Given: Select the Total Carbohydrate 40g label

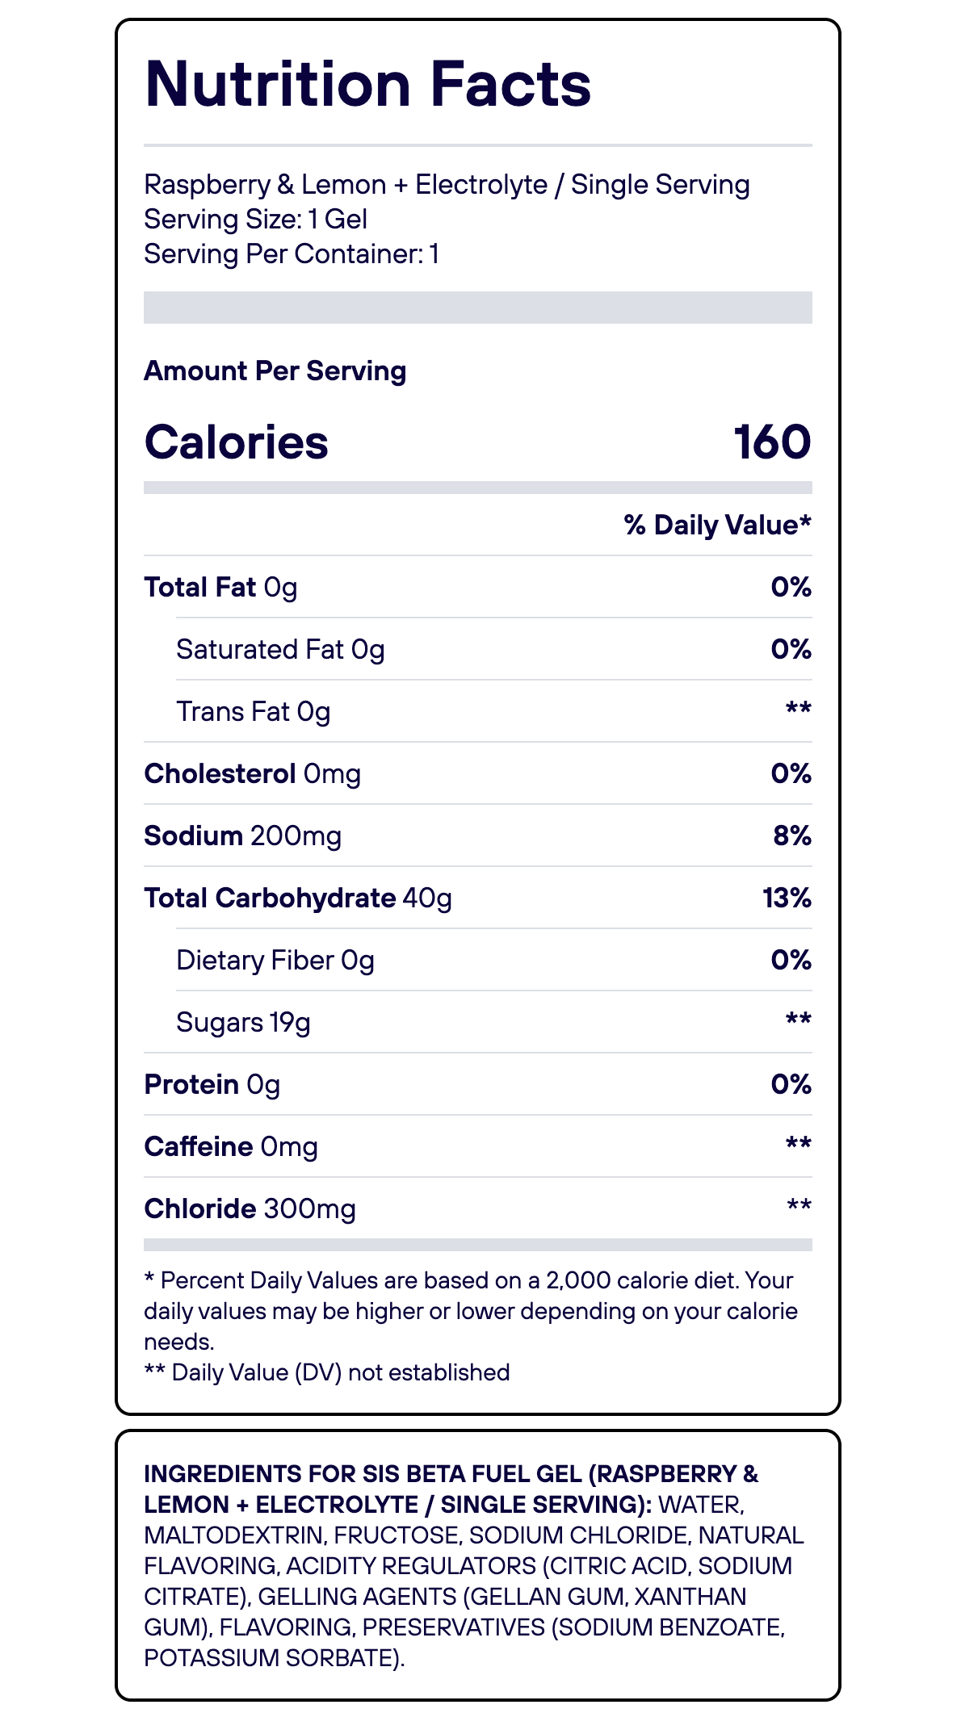Looking at the screenshot, I should tap(297, 898).
